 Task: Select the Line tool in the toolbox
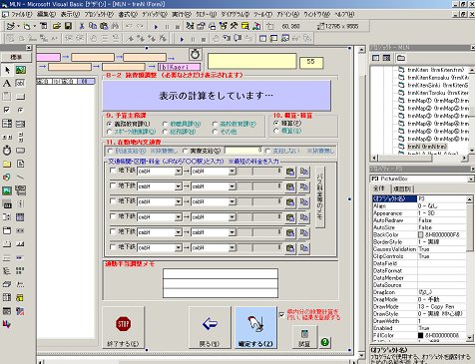click(20, 177)
